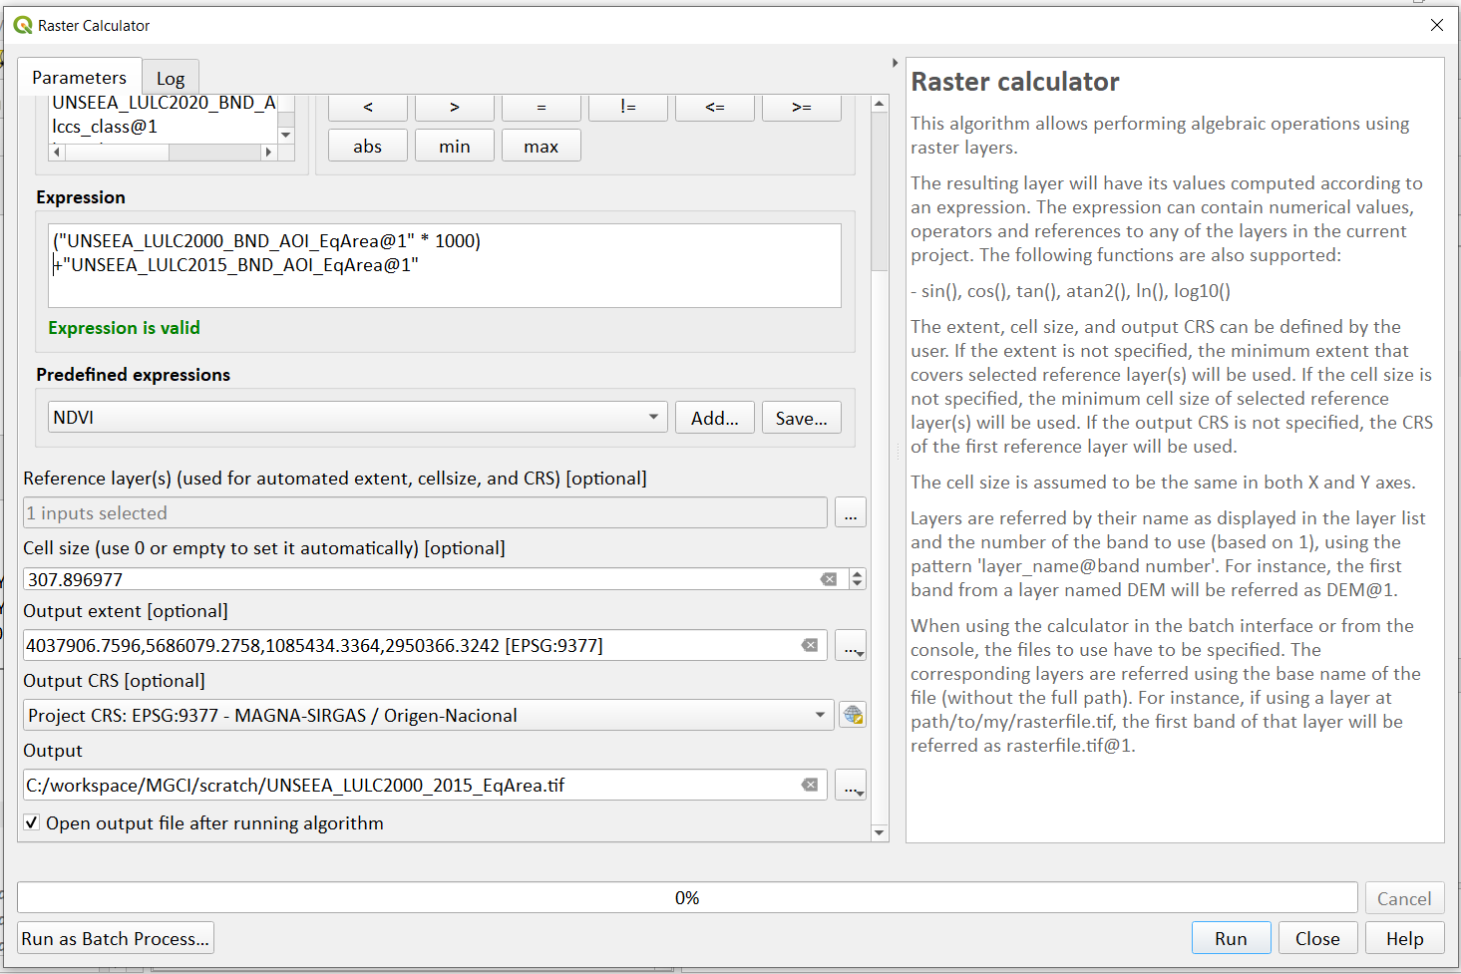Click Run as Batch Process button
The image size is (1461, 974).
click(x=116, y=938)
